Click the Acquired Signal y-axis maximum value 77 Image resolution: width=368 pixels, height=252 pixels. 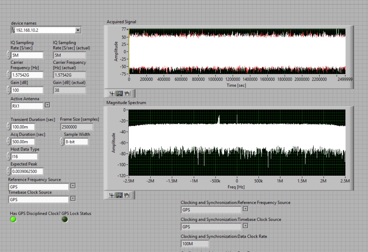click(124, 29)
